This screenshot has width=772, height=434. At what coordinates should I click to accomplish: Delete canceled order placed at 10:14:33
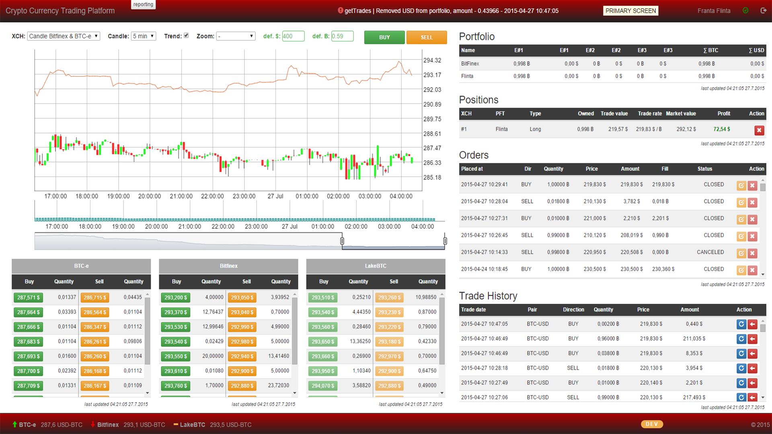[x=752, y=253]
